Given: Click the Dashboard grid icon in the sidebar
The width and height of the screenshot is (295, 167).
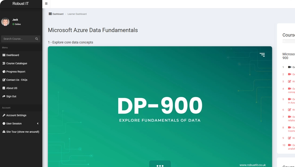Looking at the screenshot, I should (x=4, y=55).
